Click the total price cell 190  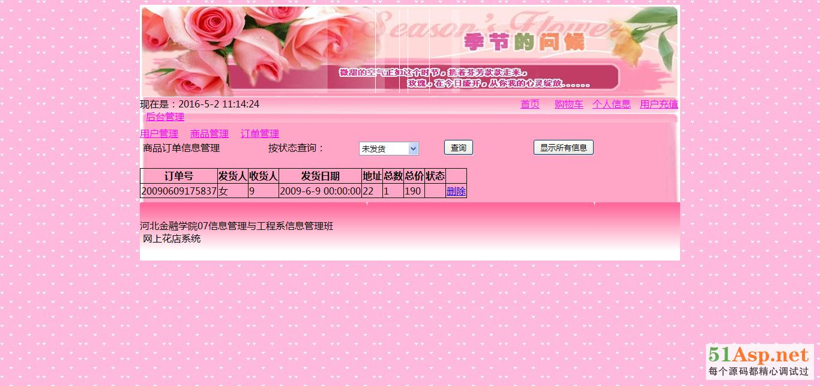pos(413,191)
